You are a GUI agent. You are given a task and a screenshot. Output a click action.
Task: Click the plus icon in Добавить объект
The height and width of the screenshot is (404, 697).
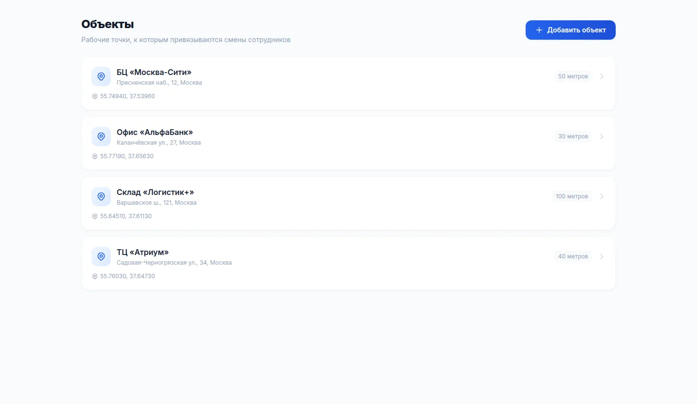click(x=539, y=30)
